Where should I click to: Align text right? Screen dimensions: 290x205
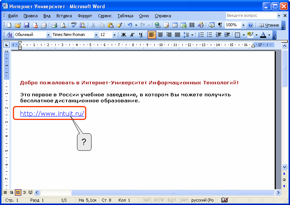point(169,35)
